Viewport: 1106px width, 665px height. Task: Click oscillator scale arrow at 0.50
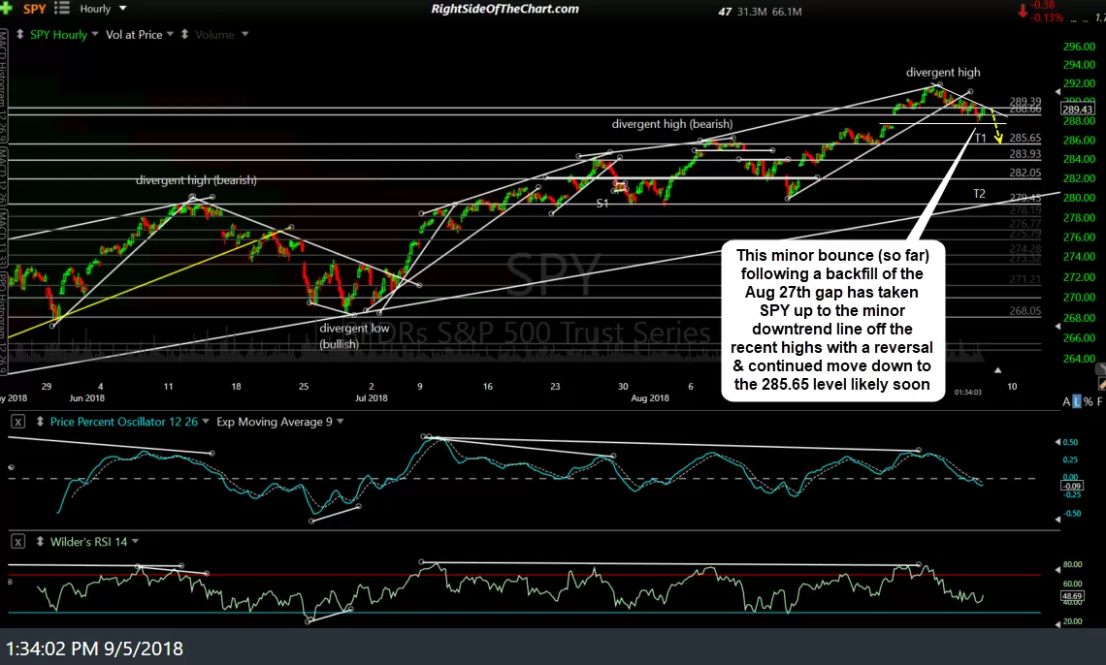click(x=1057, y=442)
